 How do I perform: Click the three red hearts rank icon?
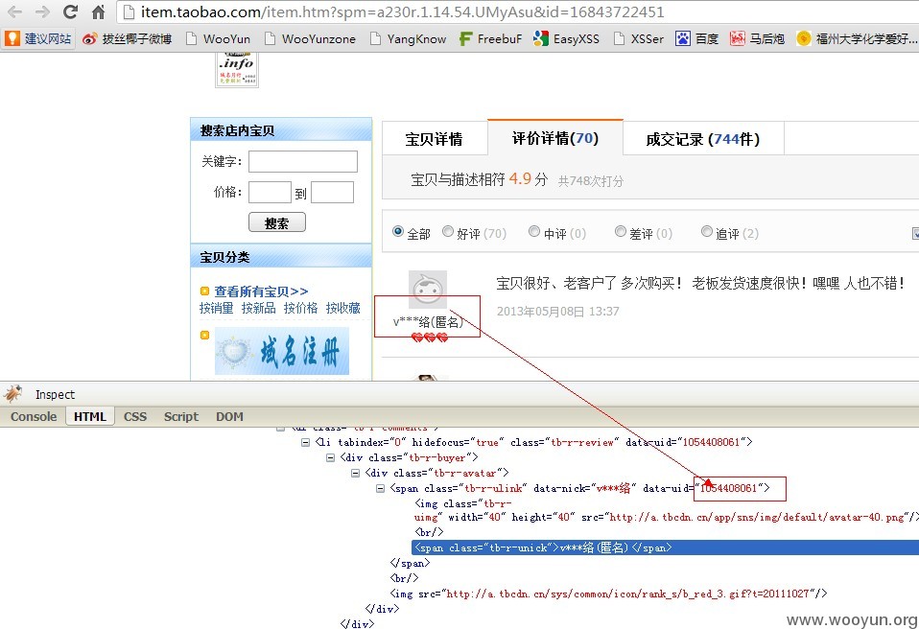(429, 338)
